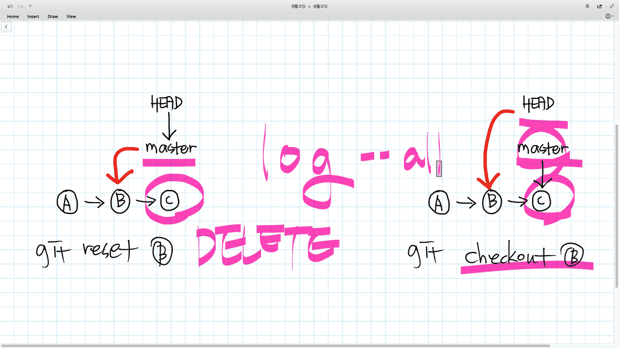Screen dimensions: 619x348
Task: Go to the View tab
Action: coord(71,16)
